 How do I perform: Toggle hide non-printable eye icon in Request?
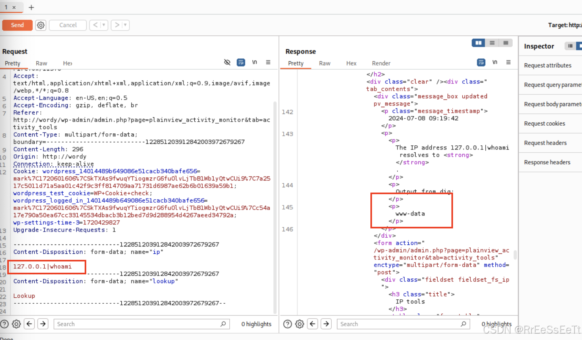[x=227, y=62]
